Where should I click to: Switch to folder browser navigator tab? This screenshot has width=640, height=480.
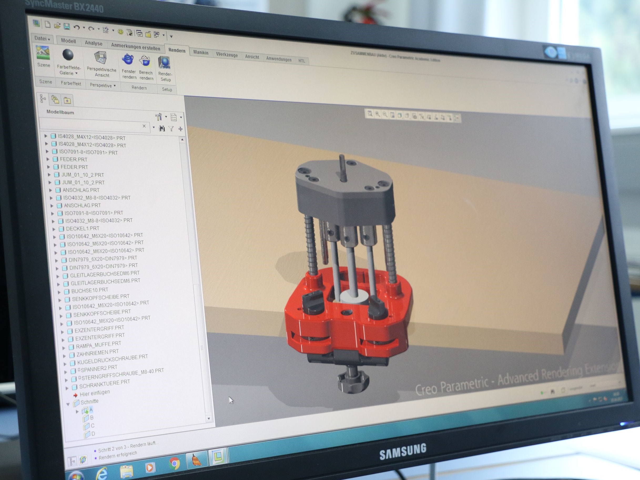55,100
